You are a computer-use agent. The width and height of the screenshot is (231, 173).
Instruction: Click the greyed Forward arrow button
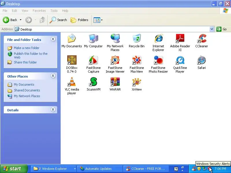29,20
